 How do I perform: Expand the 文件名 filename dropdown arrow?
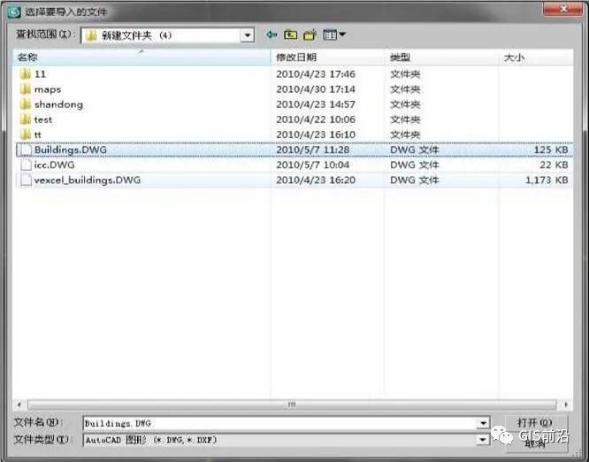click(482, 424)
